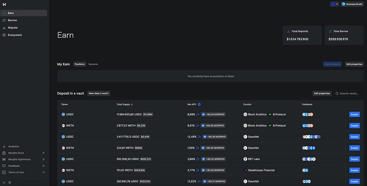The width and height of the screenshot is (367, 186).
Task: Supply to the 11684055,80 USDC vault
Action: pyautogui.click(x=355, y=114)
